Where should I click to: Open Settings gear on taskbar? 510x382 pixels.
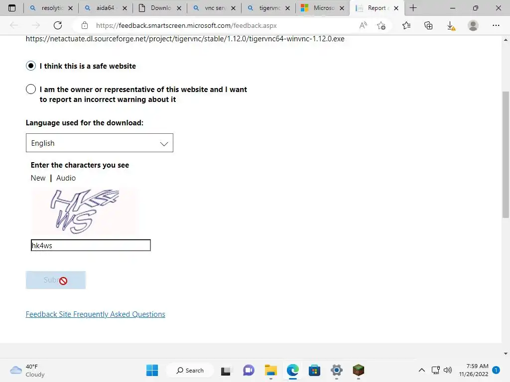pyautogui.click(x=337, y=370)
